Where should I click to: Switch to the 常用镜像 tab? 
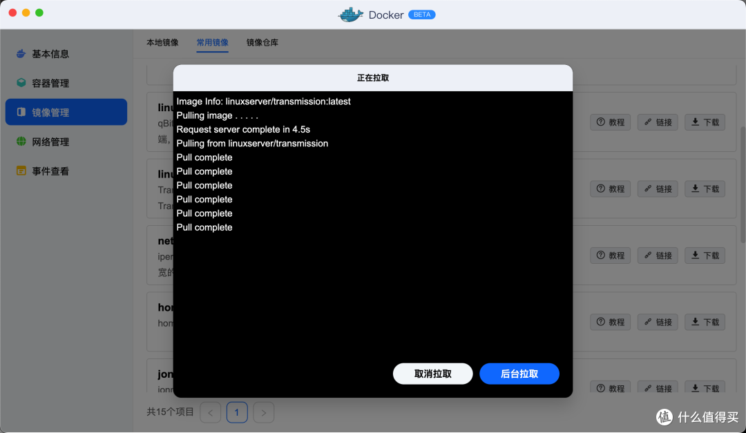[212, 42]
